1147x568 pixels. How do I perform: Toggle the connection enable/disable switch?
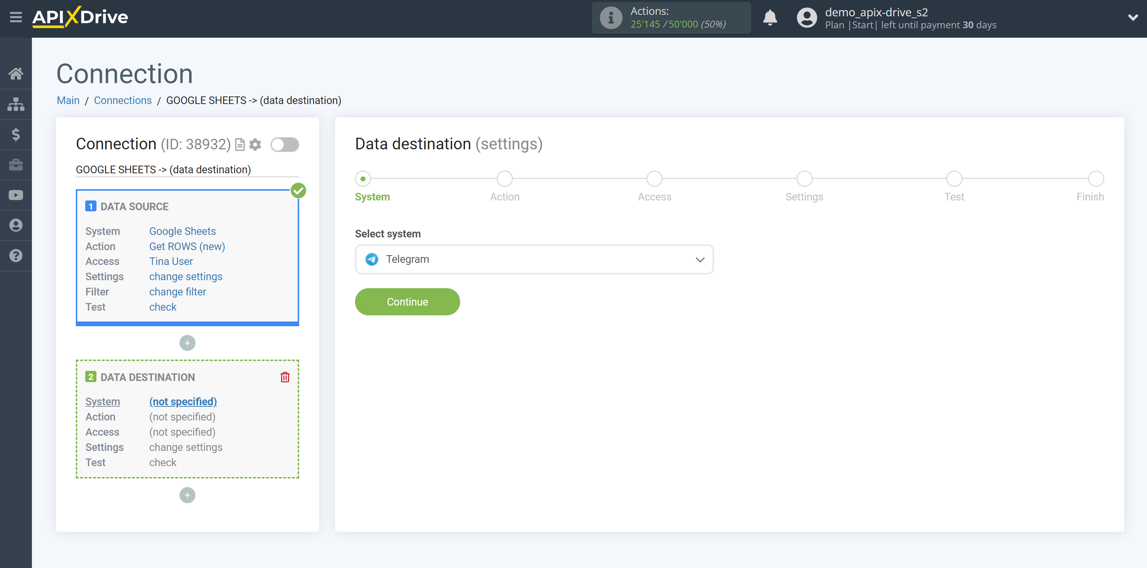click(285, 145)
